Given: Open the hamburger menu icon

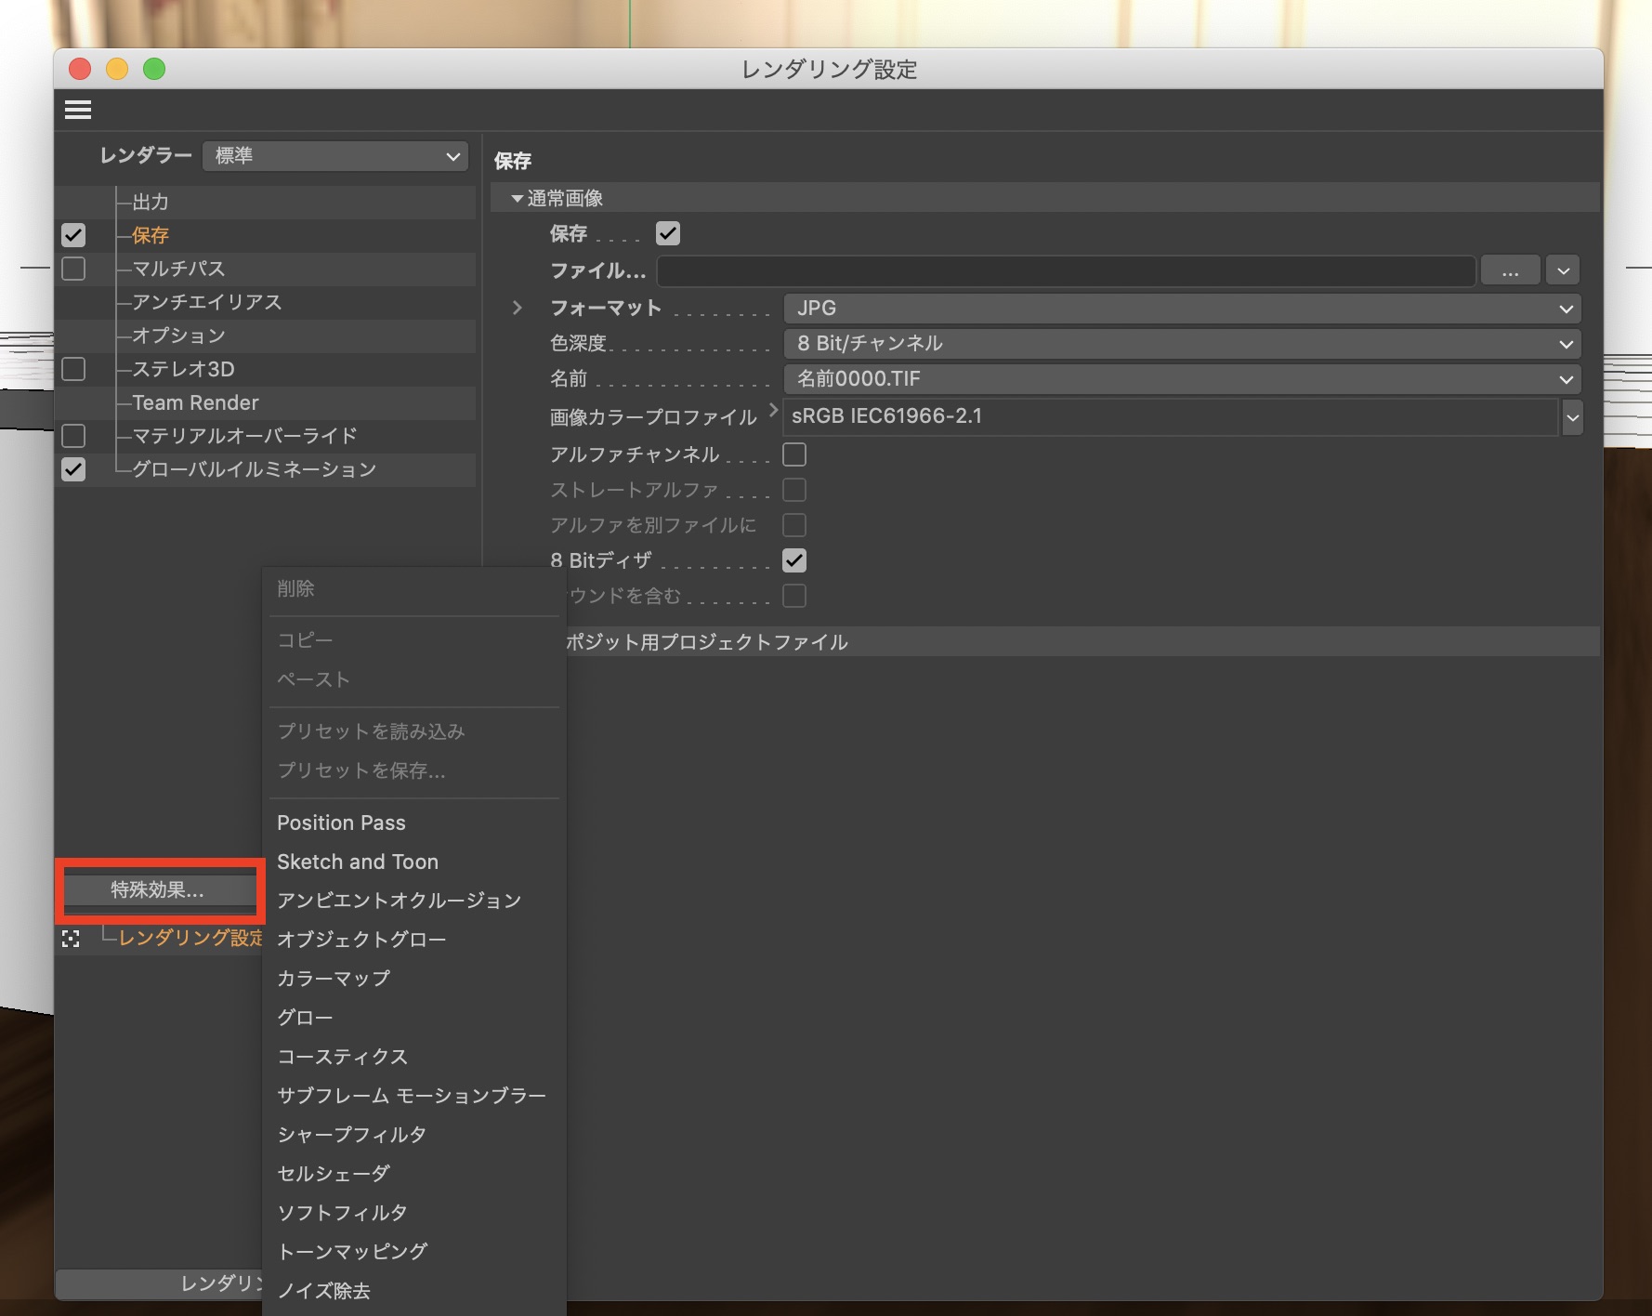Looking at the screenshot, I should coord(78,110).
